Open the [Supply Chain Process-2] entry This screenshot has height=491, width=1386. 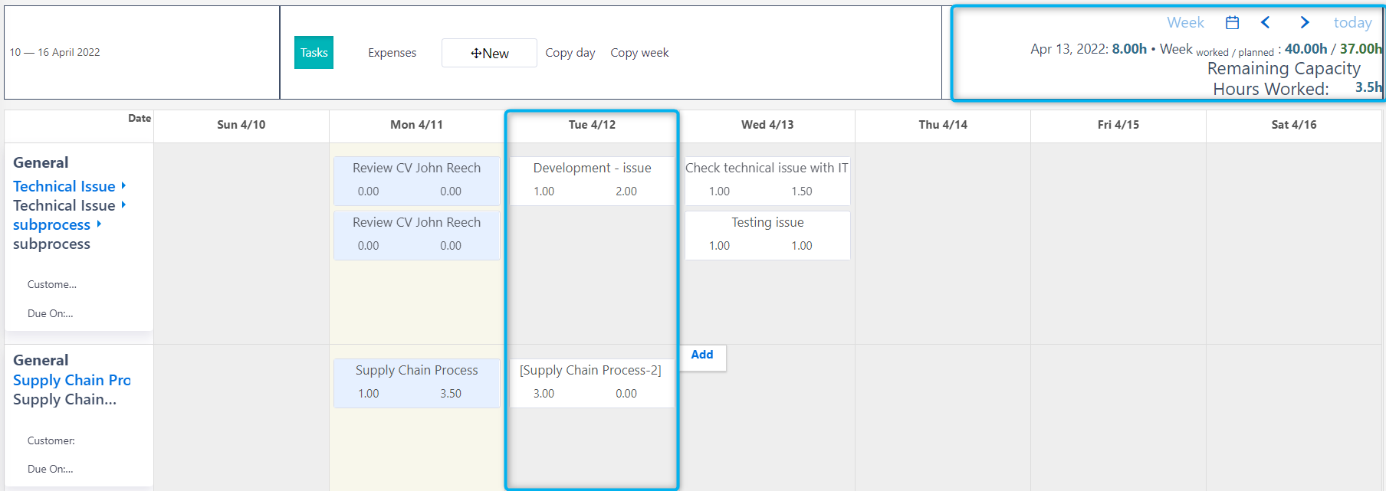590,371
